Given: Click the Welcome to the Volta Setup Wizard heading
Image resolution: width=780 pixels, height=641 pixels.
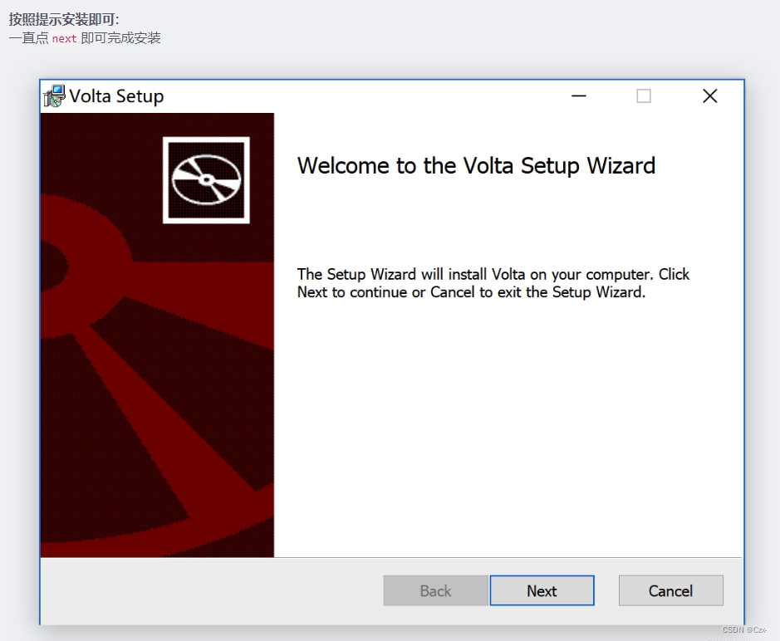Looking at the screenshot, I should (x=476, y=166).
